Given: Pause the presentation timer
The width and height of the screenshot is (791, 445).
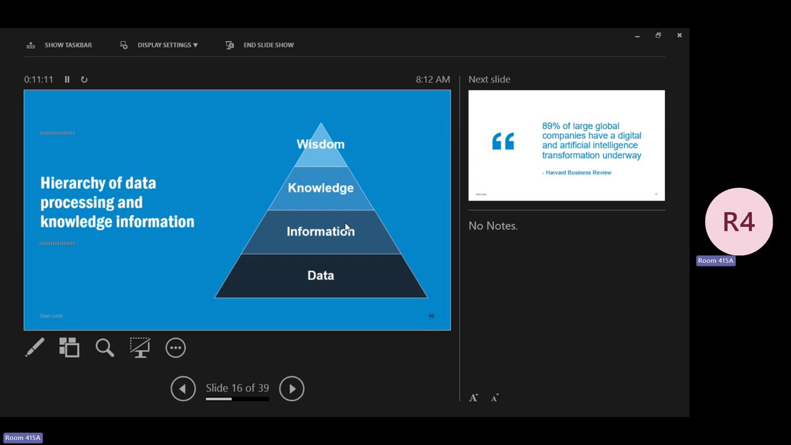Looking at the screenshot, I should 67,79.
